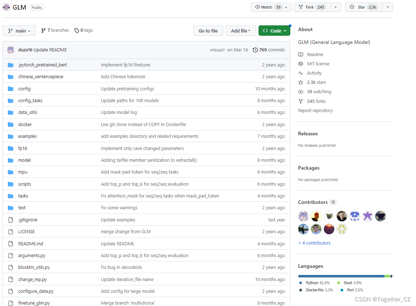Viewport: 416px width, 306px height.
Task: Open the last contributor avatar in second row
Action: (342, 229)
